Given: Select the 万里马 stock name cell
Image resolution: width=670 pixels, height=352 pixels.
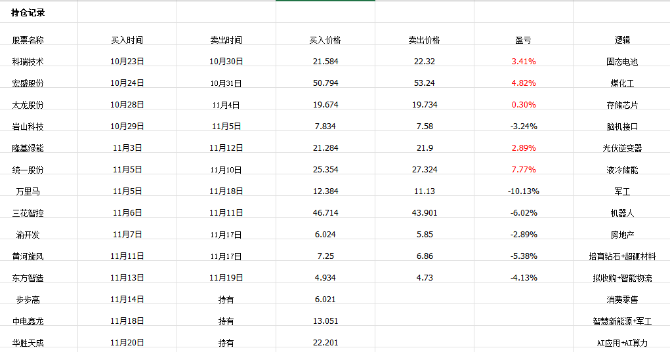Looking at the screenshot, I should 28,191.
